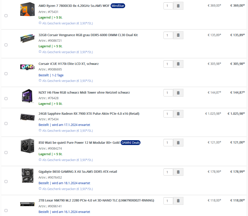Screen dimensions: 248x216
Task: Check the be quiet! power supply row checkbox
Action: [x=6, y=152]
